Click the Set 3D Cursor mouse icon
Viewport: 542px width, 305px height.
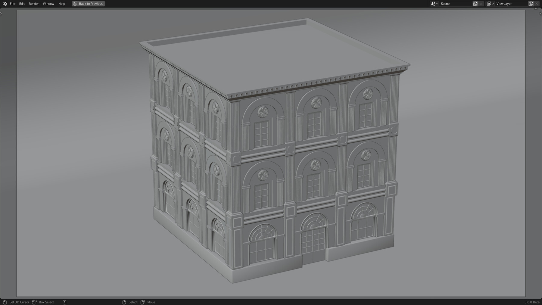click(5, 302)
